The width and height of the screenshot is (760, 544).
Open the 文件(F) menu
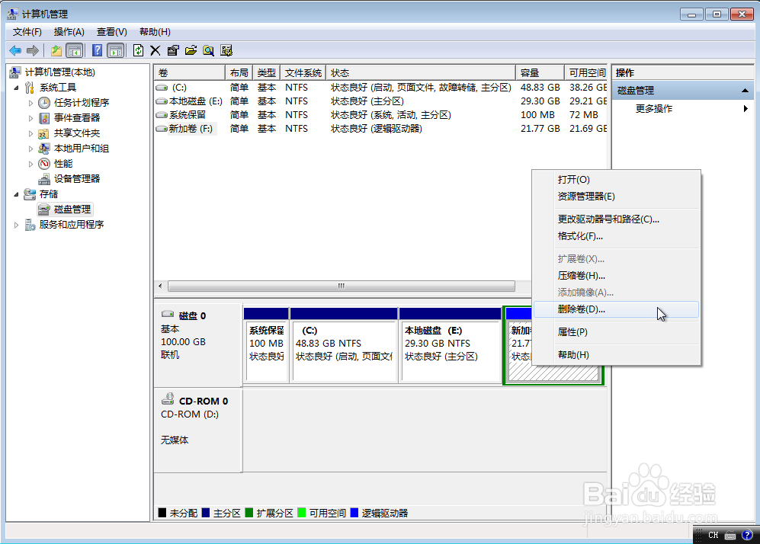coord(27,32)
